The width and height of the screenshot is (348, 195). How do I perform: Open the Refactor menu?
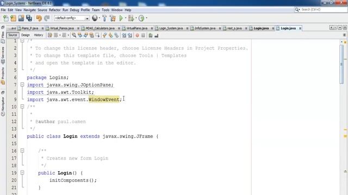pos(54,10)
